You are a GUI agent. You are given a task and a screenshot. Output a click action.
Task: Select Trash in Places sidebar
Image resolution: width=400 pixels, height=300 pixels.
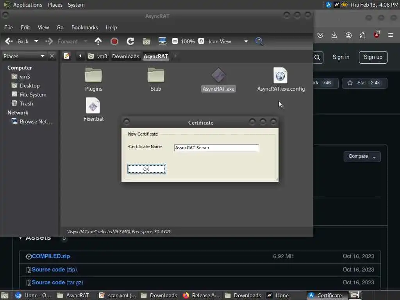(22, 104)
